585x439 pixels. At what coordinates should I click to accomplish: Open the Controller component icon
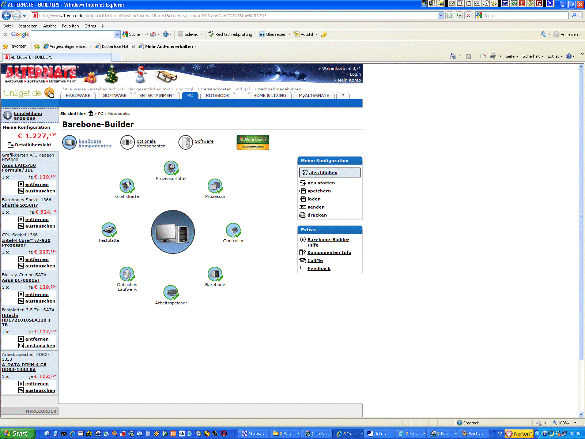[233, 230]
